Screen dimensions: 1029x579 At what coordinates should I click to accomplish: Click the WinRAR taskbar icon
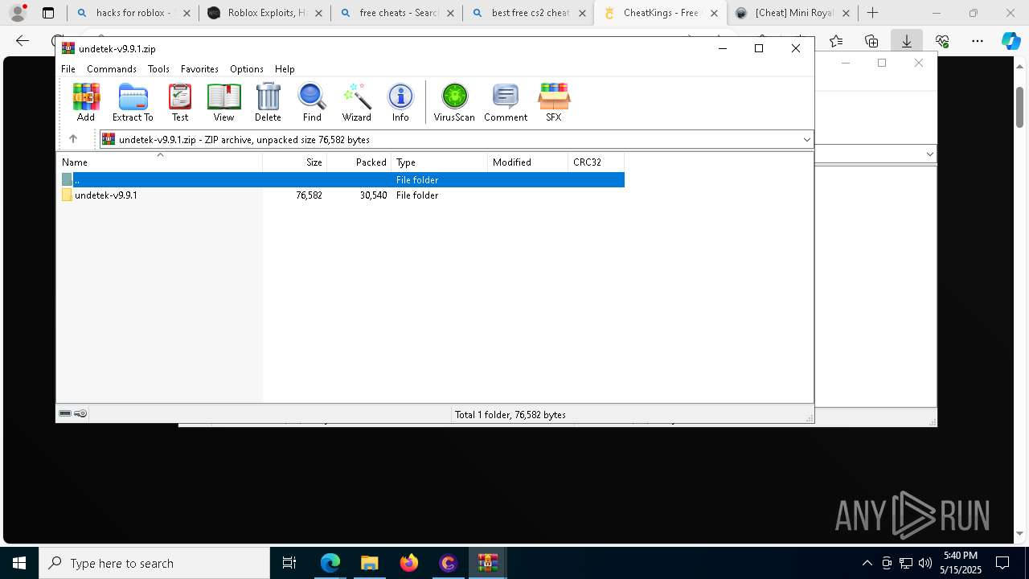coord(488,563)
